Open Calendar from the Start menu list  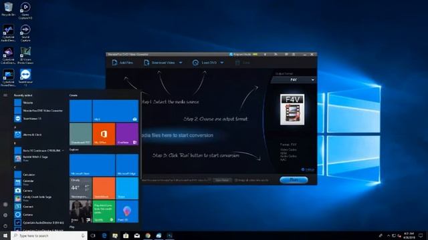[39, 182]
